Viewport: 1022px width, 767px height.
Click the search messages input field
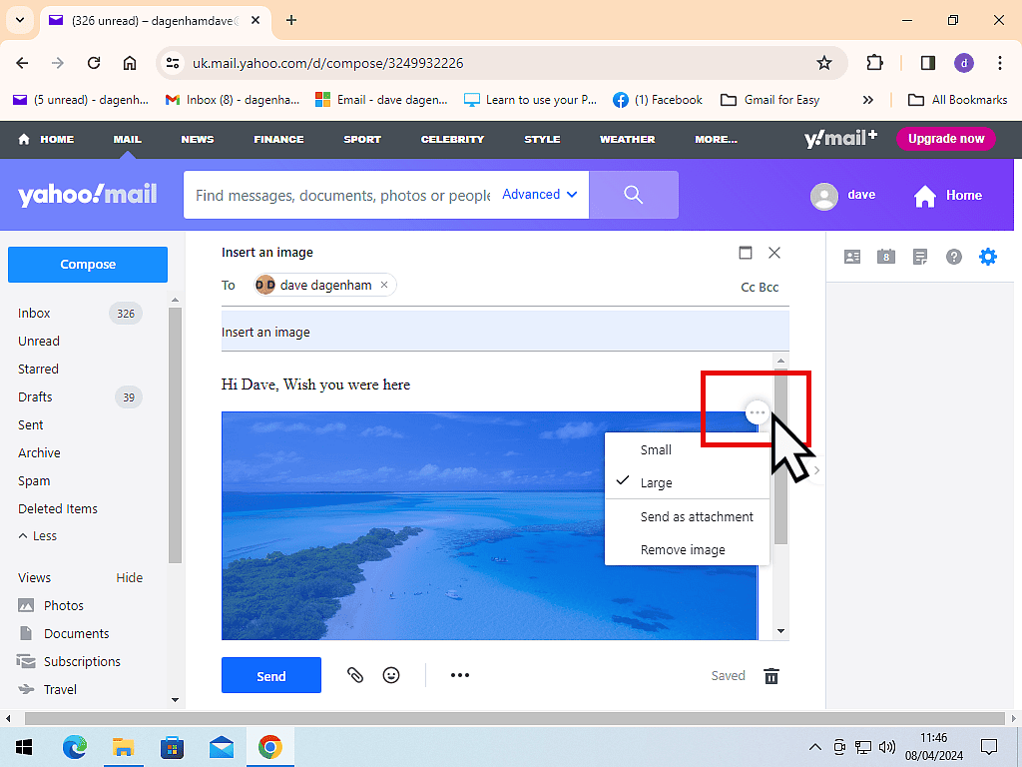[339, 195]
